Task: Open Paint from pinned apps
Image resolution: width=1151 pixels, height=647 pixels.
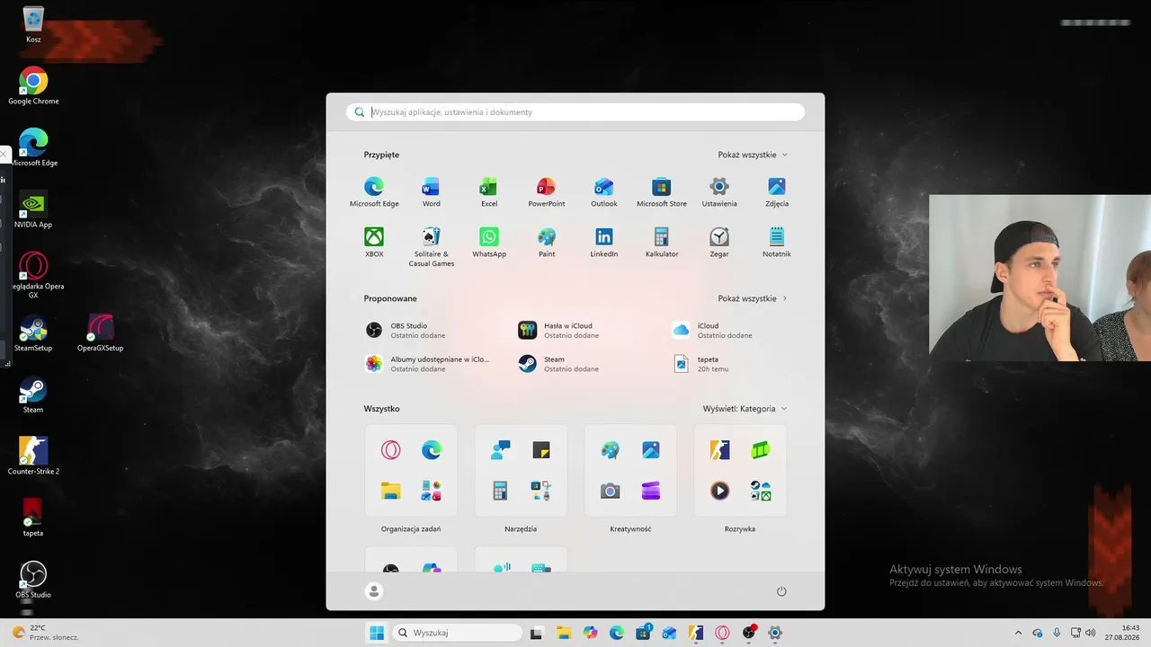Action: pos(547,243)
